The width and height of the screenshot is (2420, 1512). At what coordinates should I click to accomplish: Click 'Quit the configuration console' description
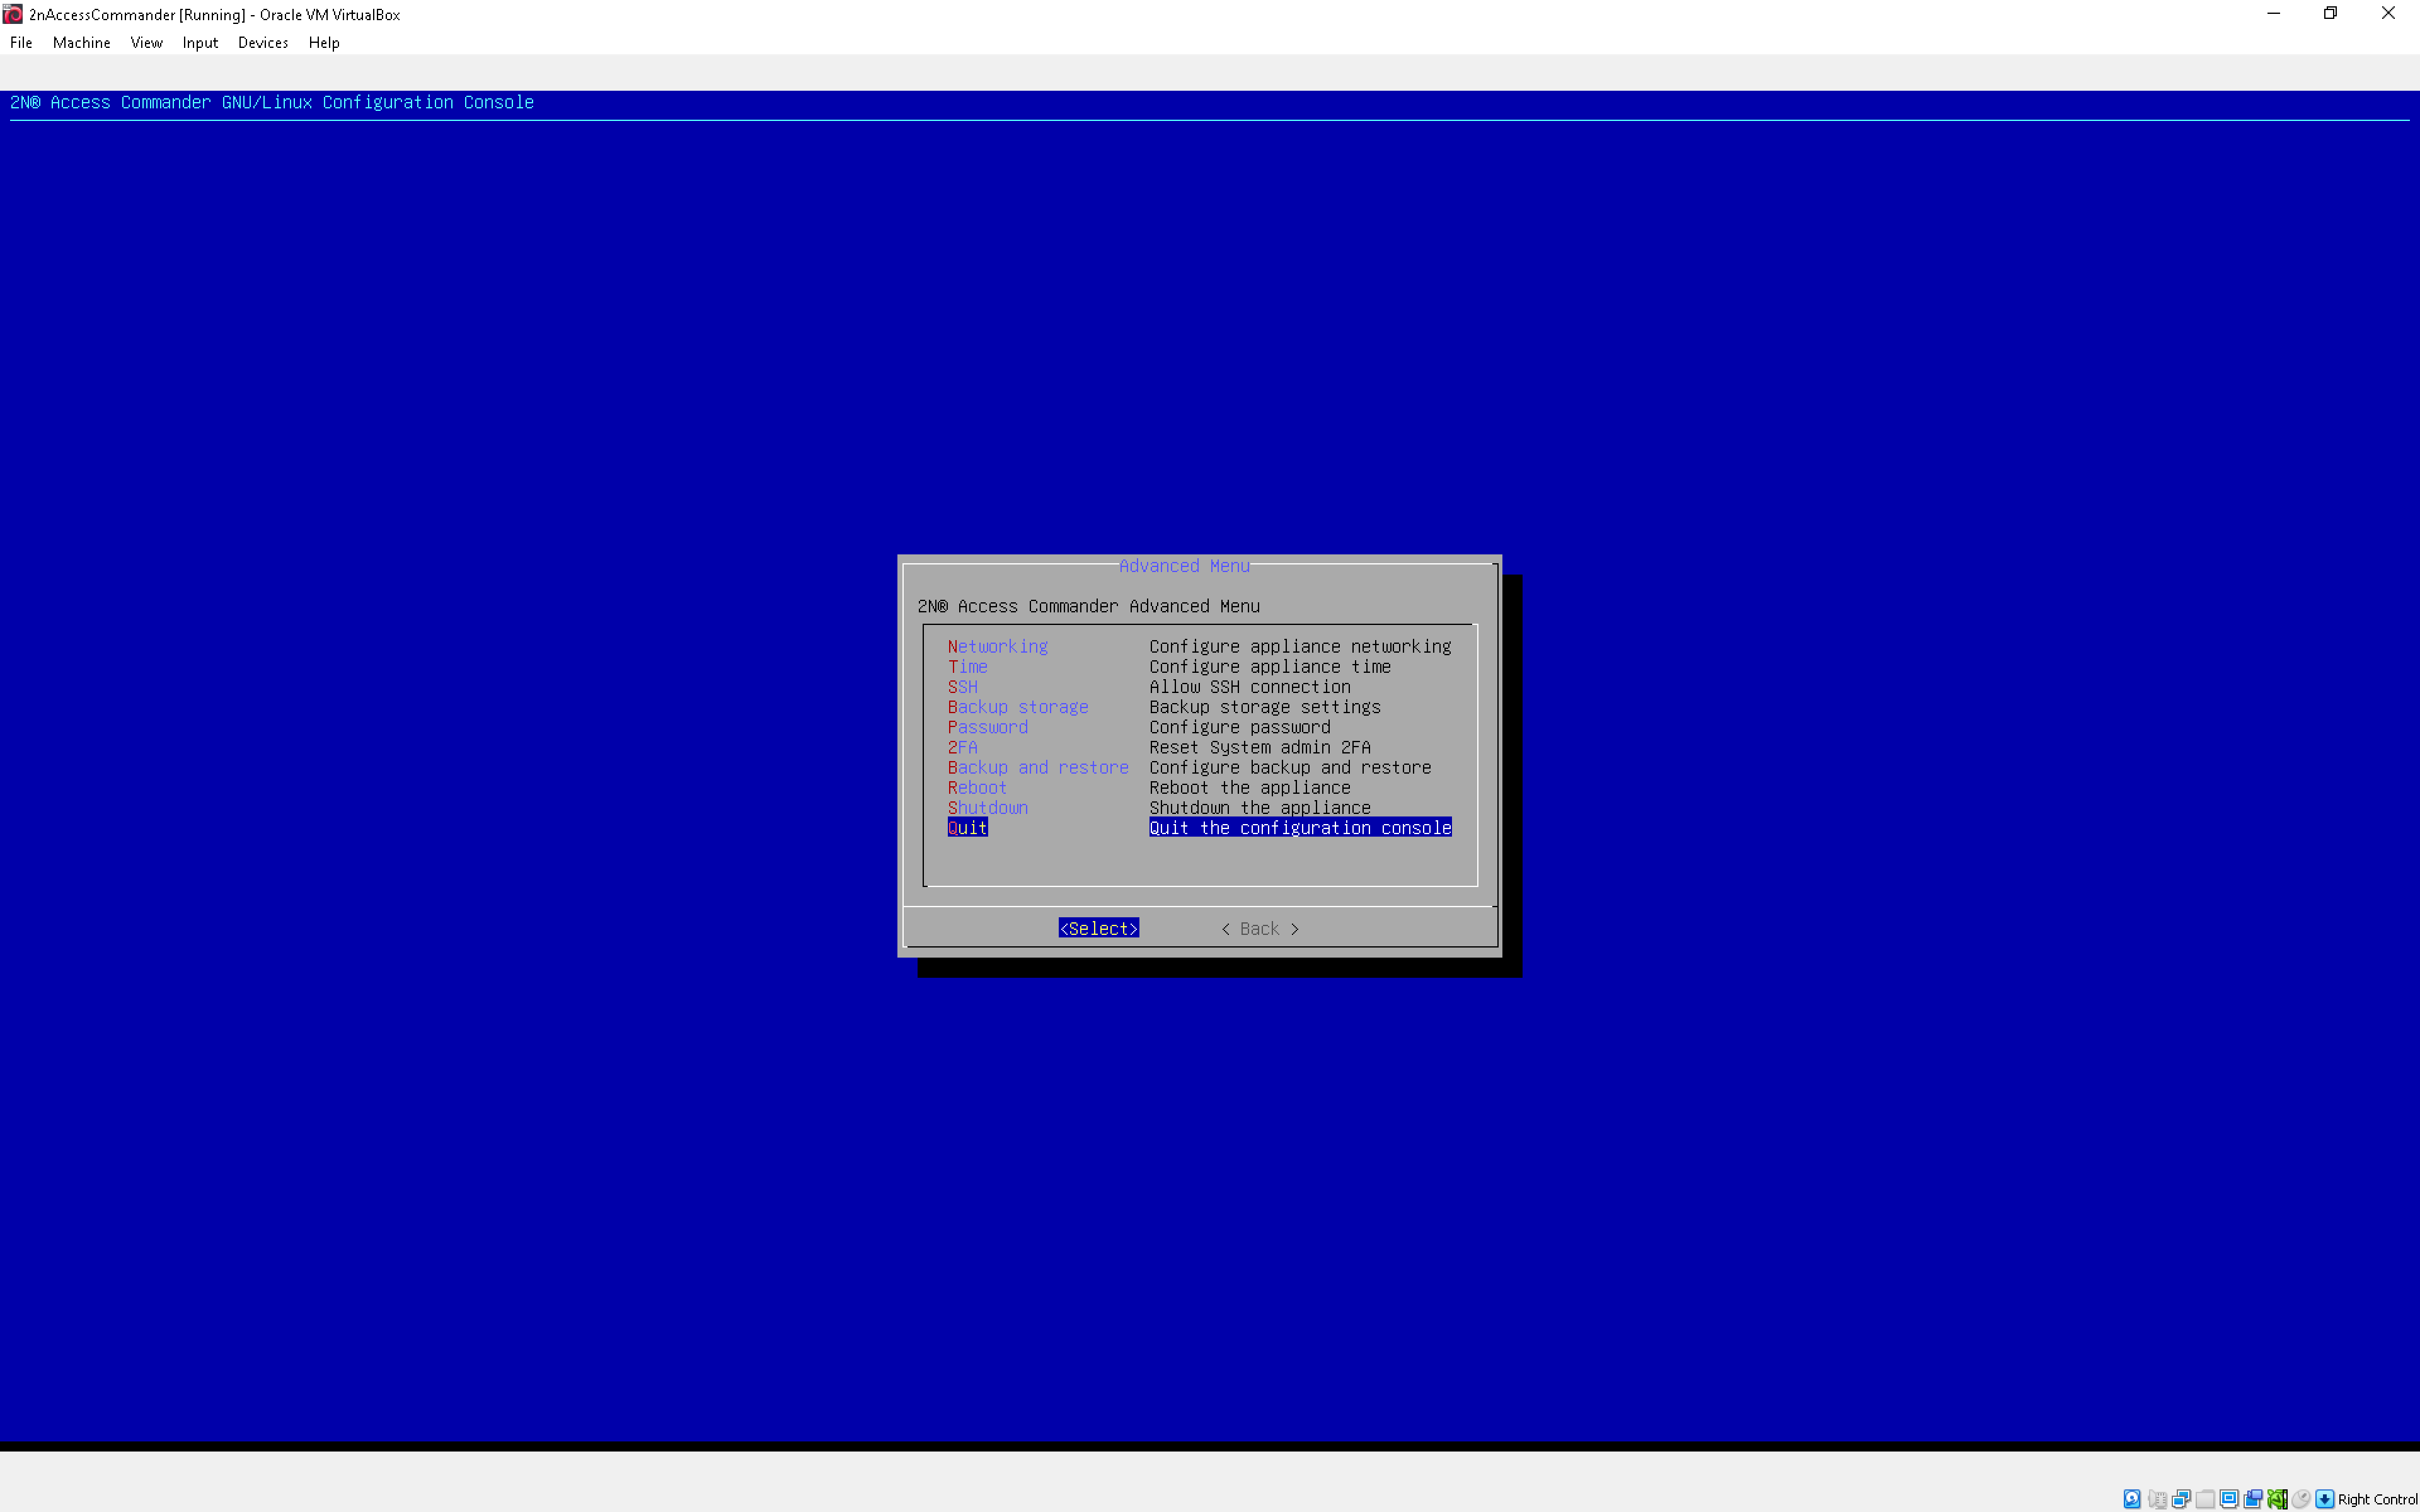point(1300,828)
